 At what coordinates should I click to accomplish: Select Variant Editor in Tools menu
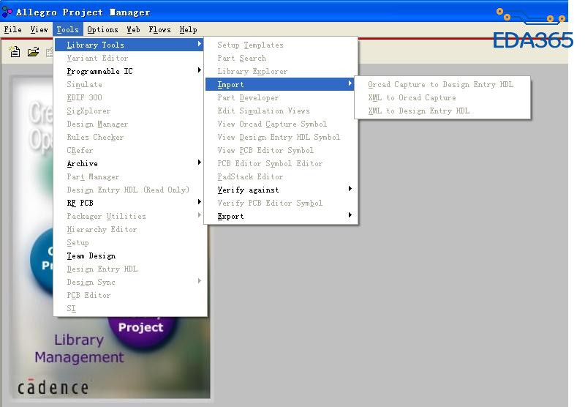(129, 58)
